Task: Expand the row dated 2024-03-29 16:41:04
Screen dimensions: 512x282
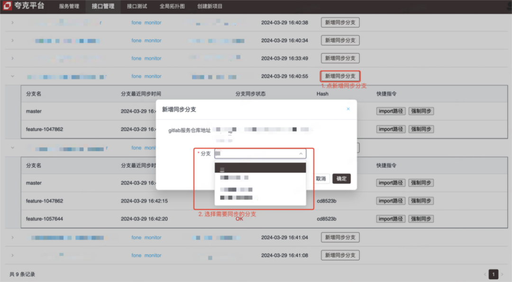Action: (12, 238)
